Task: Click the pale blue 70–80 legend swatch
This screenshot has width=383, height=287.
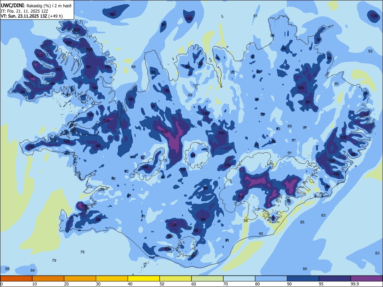Action: tap(239, 279)
